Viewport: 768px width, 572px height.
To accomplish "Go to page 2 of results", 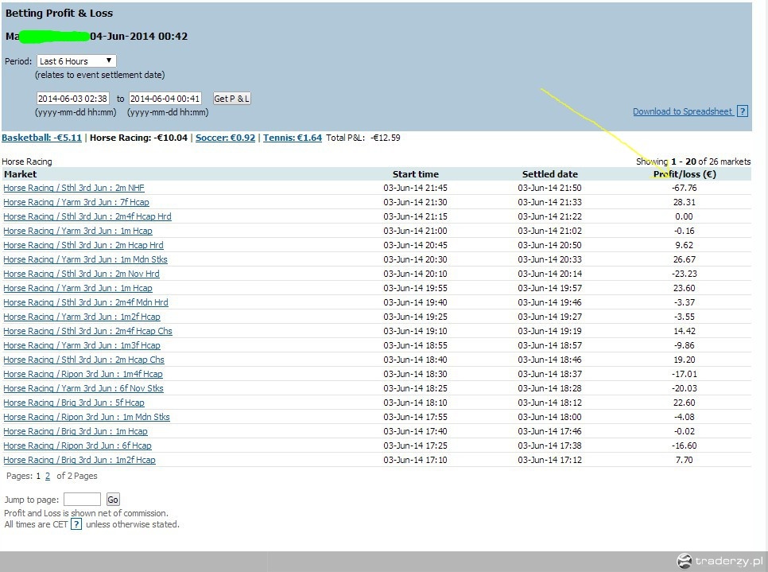I will 48,476.
